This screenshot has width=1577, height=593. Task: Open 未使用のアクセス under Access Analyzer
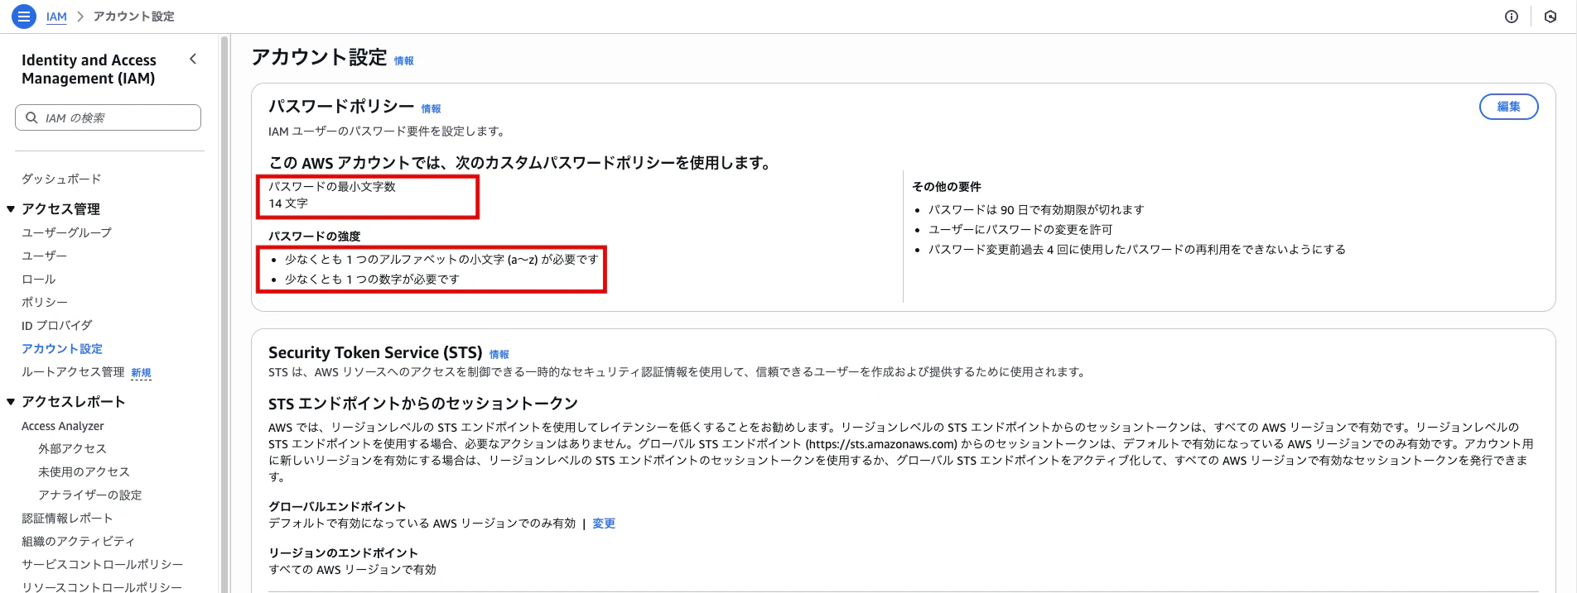tap(84, 471)
